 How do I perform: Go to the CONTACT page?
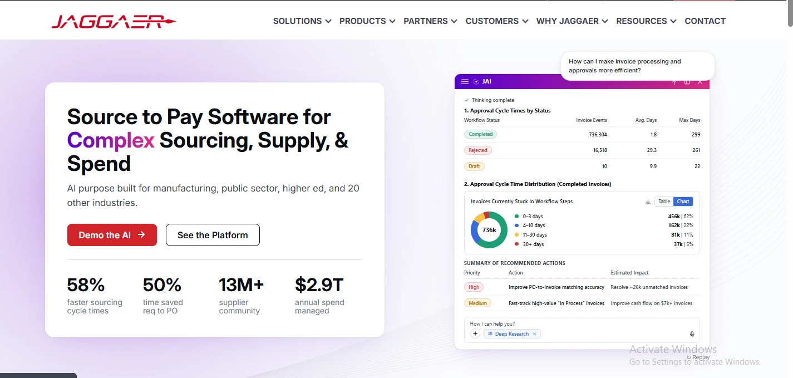coord(705,21)
